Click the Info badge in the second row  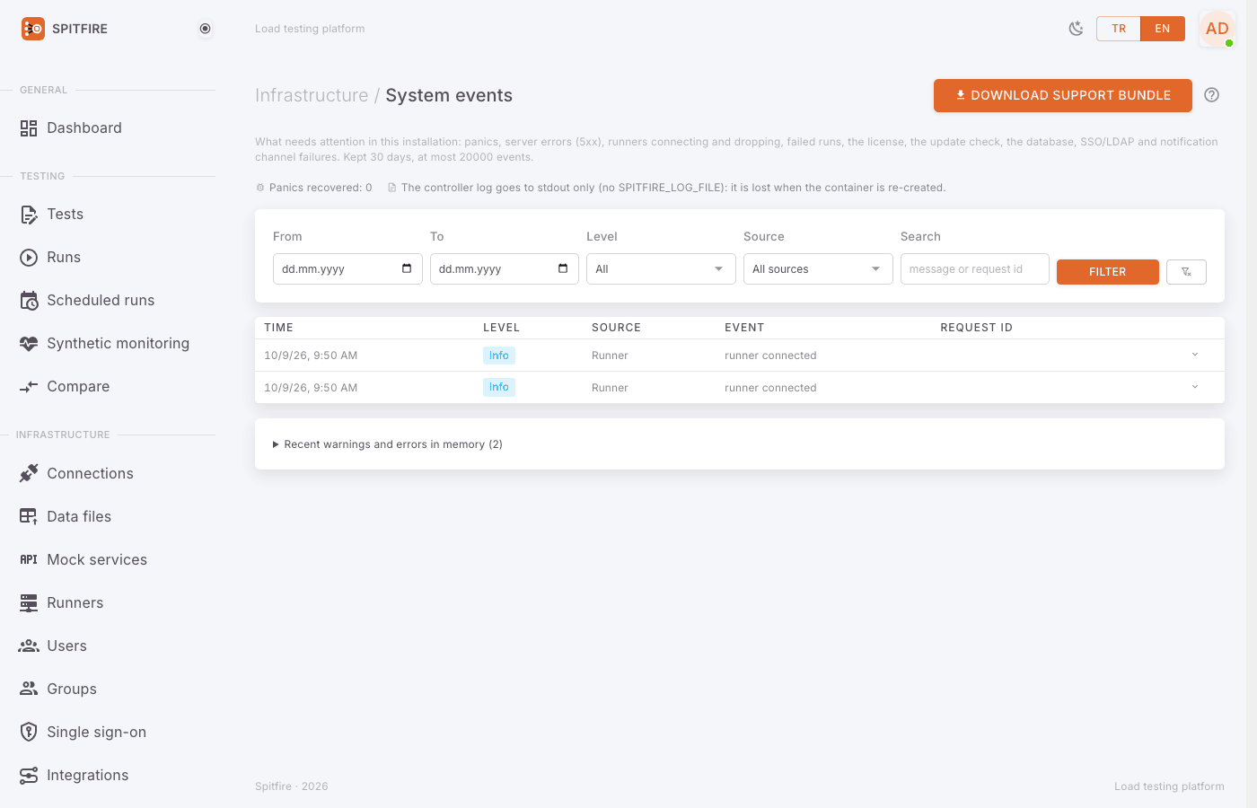[x=499, y=387]
